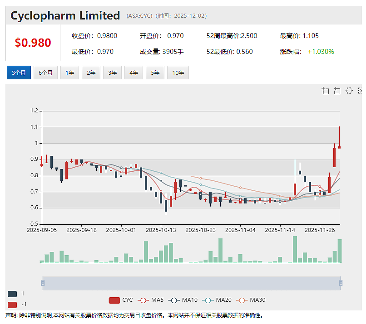Show the 5年 price history
This screenshot has width=366, height=324.
pyautogui.click(x=155, y=73)
